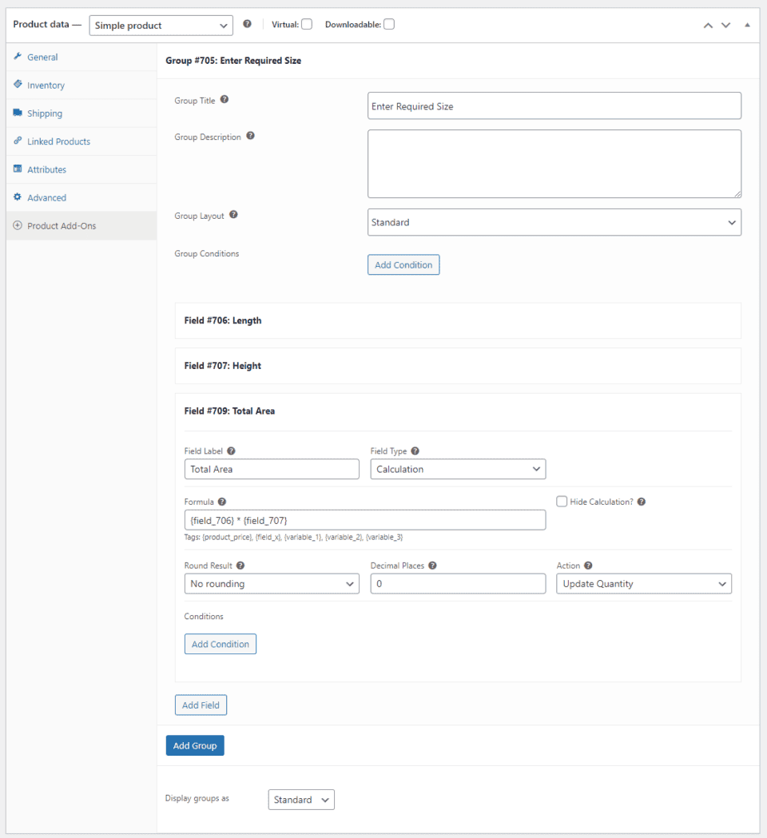The width and height of the screenshot is (767, 838).
Task: Check the Downloadable option
Action: coord(389,24)
